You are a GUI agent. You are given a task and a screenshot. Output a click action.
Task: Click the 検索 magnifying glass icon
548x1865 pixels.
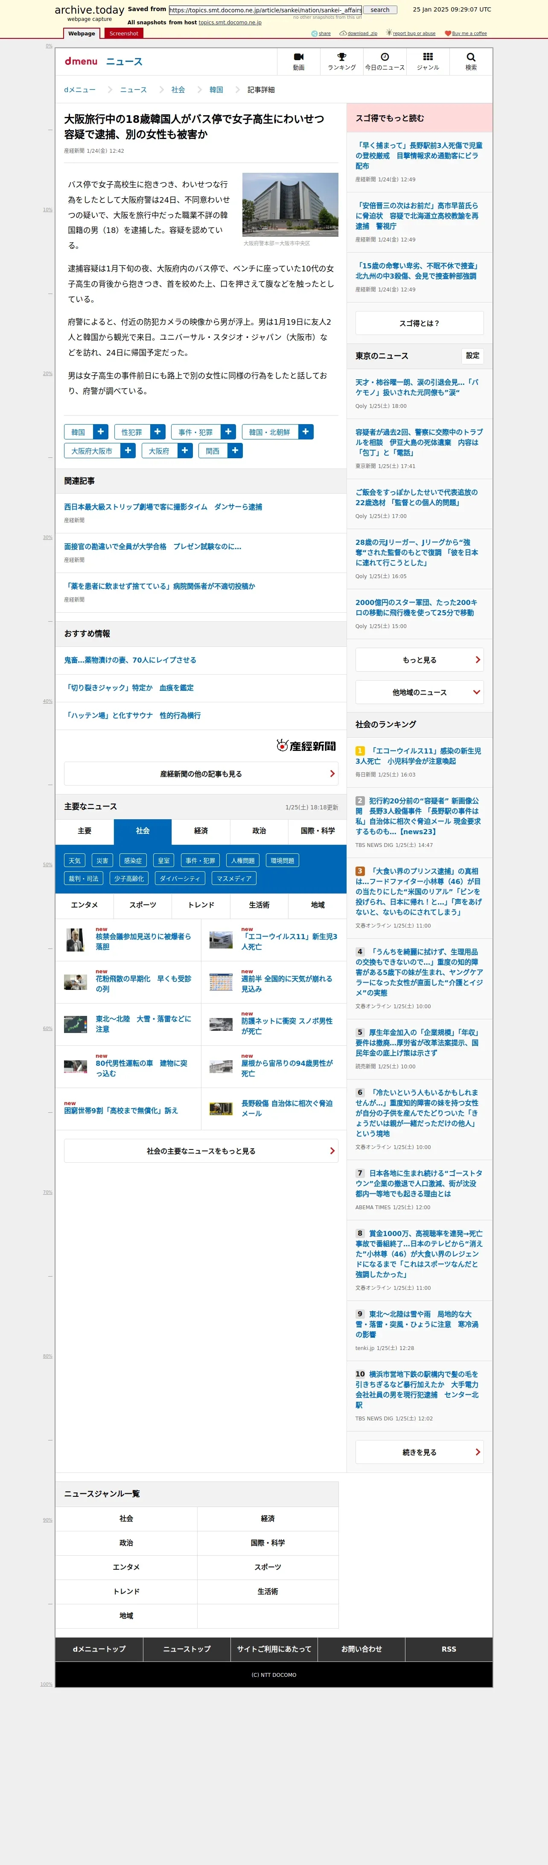pyautogui.click(x=471, y=57)
